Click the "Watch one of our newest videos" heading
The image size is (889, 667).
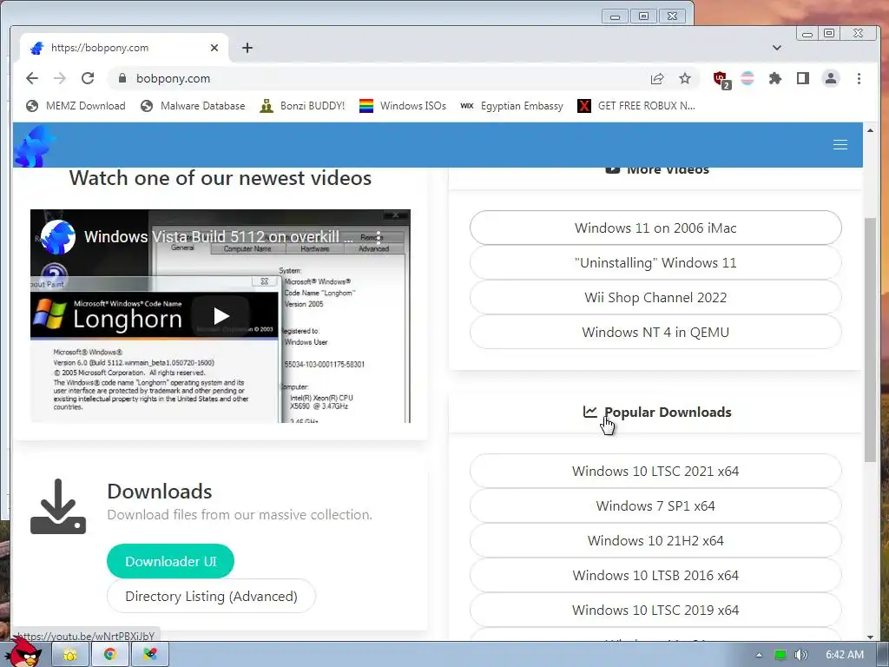[x=221, y=177]
